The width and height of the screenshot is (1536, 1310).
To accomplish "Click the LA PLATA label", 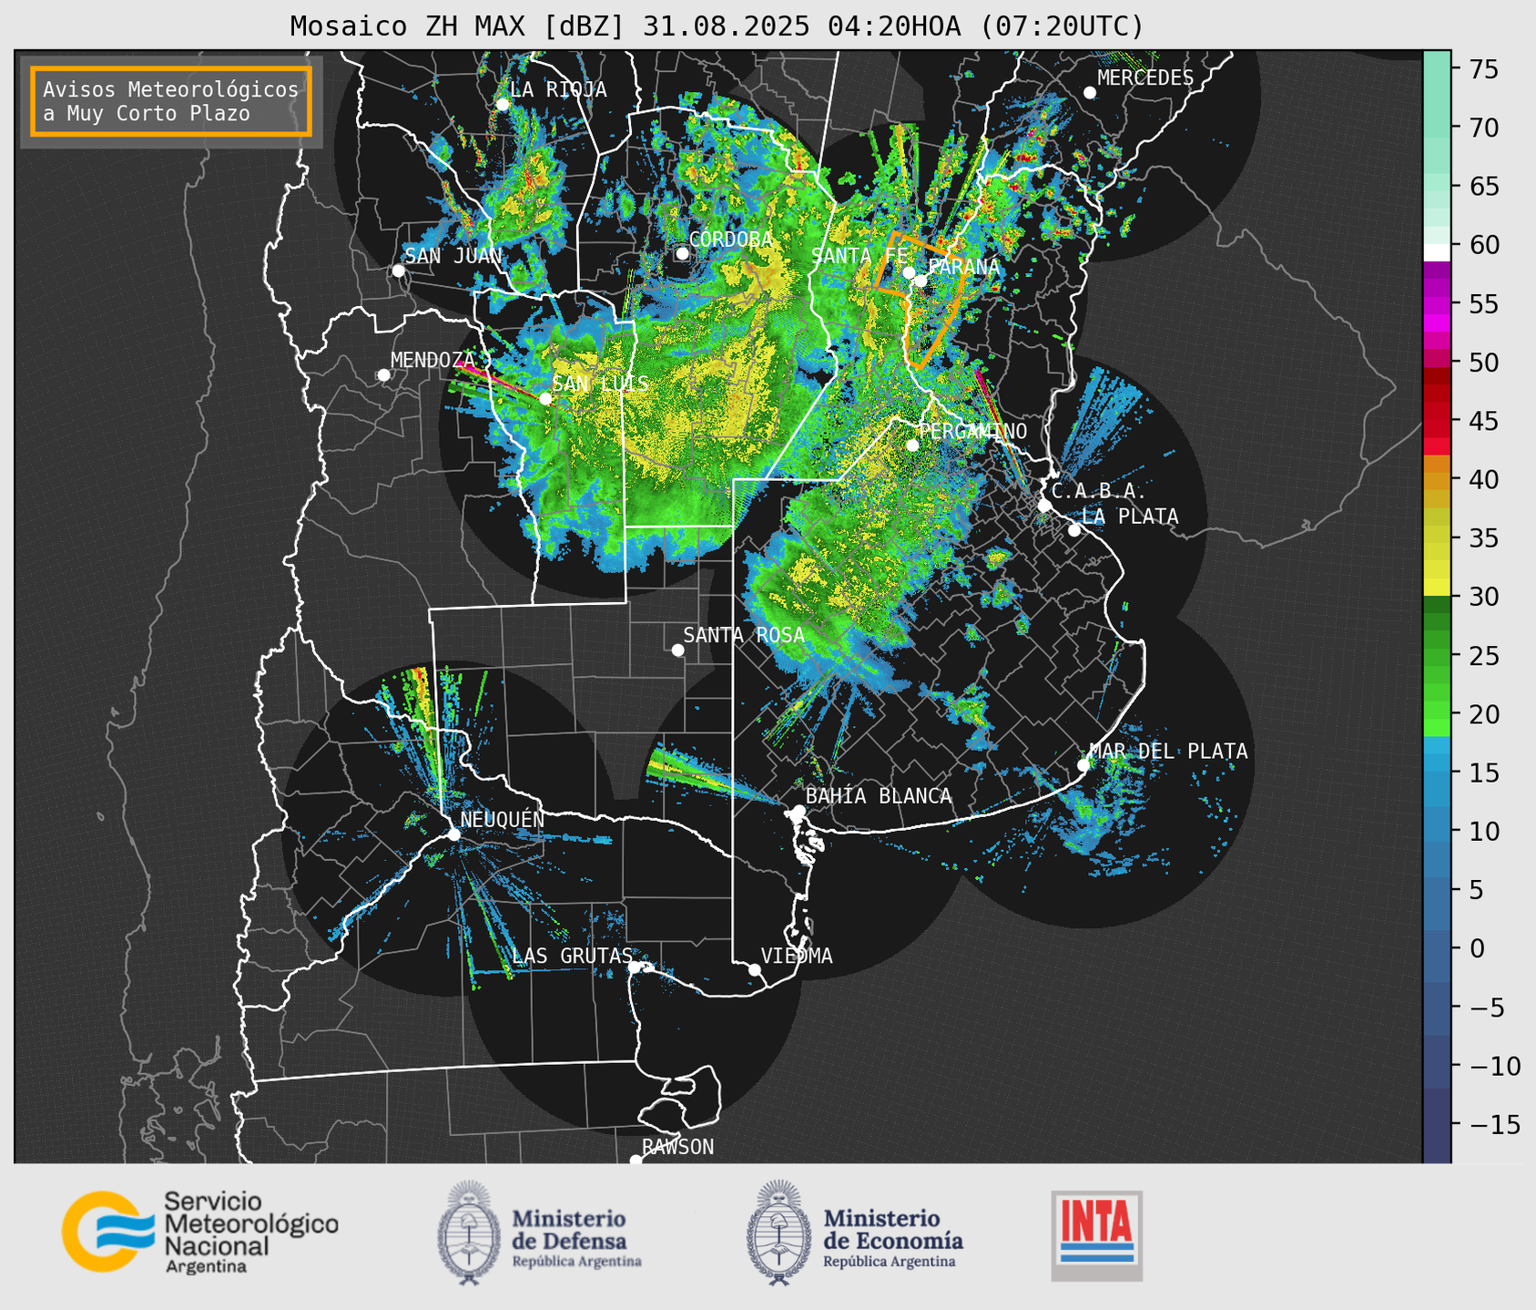I will point(1130,517).
